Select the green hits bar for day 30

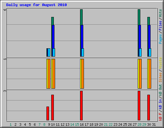pos(149,21)
